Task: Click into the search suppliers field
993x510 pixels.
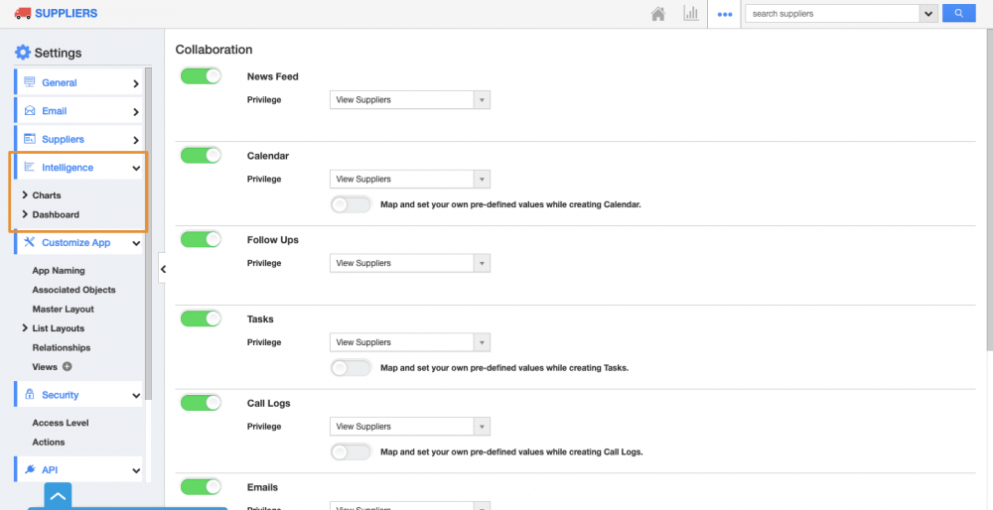Action: click(x=832, y=14)
